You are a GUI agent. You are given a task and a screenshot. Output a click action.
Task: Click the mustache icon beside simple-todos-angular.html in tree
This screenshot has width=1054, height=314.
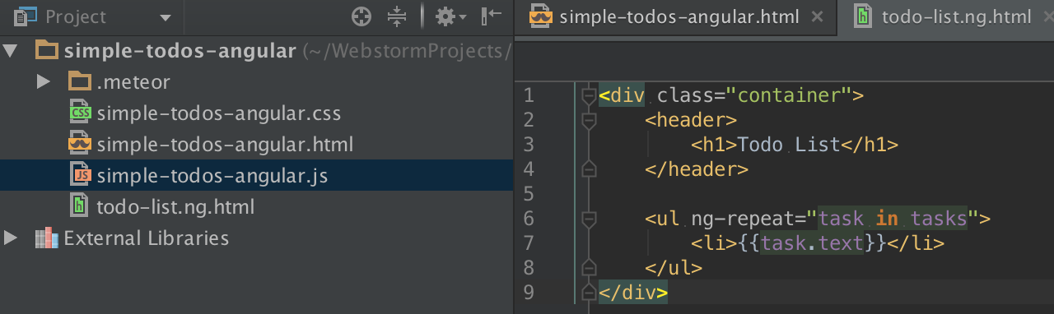coord(80,144)
